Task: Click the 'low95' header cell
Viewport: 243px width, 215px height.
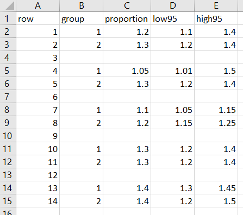Action: [x=172, y=18]
